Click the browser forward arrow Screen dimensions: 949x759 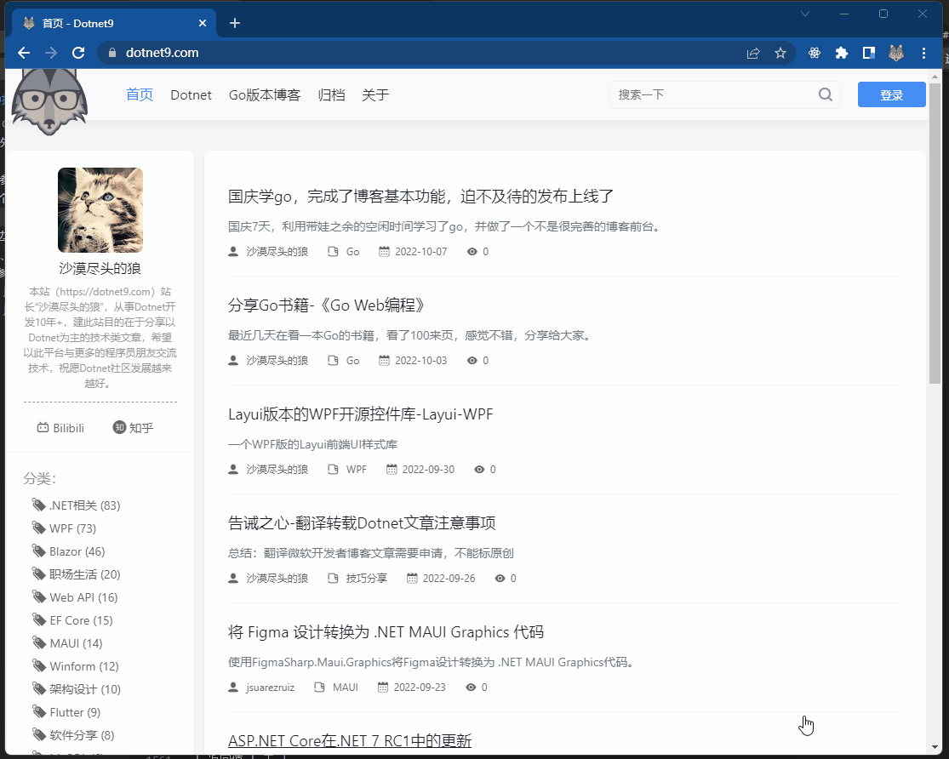[x=51, y=53]
